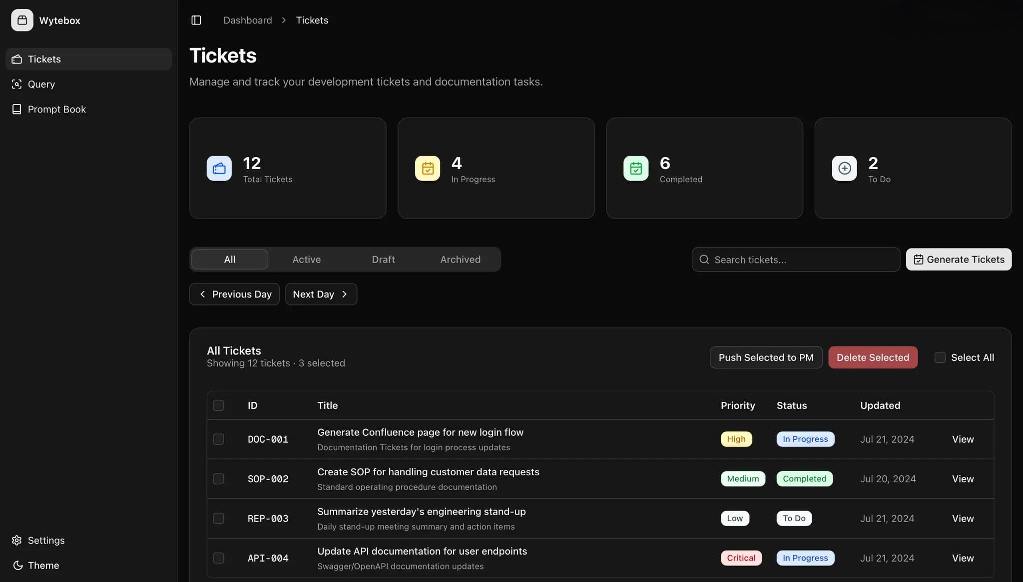Click the Status column header
The width and height of the screenshot is (1023, 582).
point(791,405)
